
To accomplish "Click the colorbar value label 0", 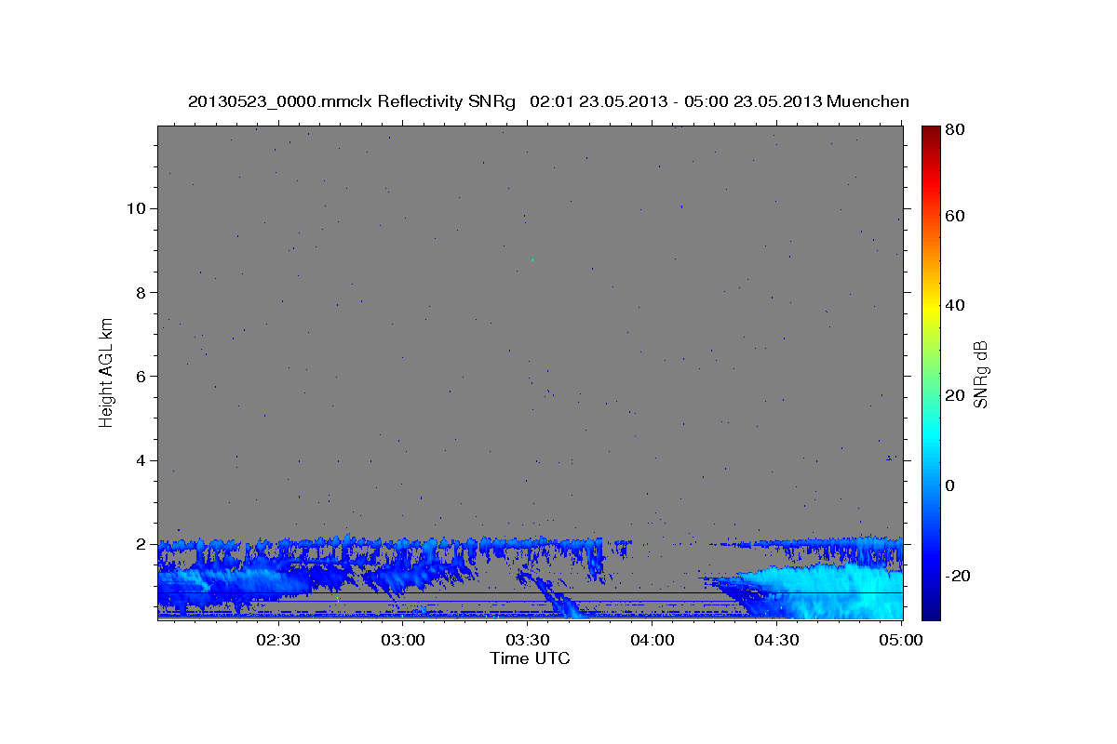I will point(952,485).
